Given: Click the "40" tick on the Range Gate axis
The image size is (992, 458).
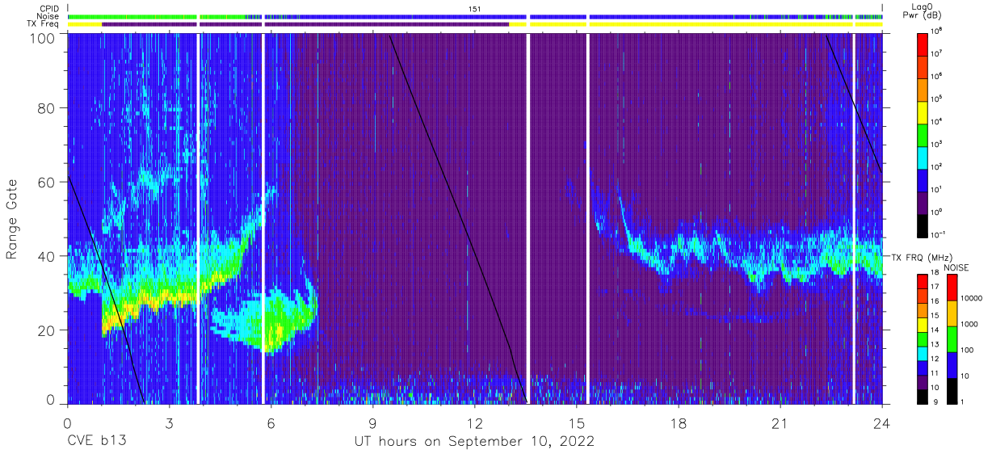Looking at the screenshot, I should [x=48, y=256].
